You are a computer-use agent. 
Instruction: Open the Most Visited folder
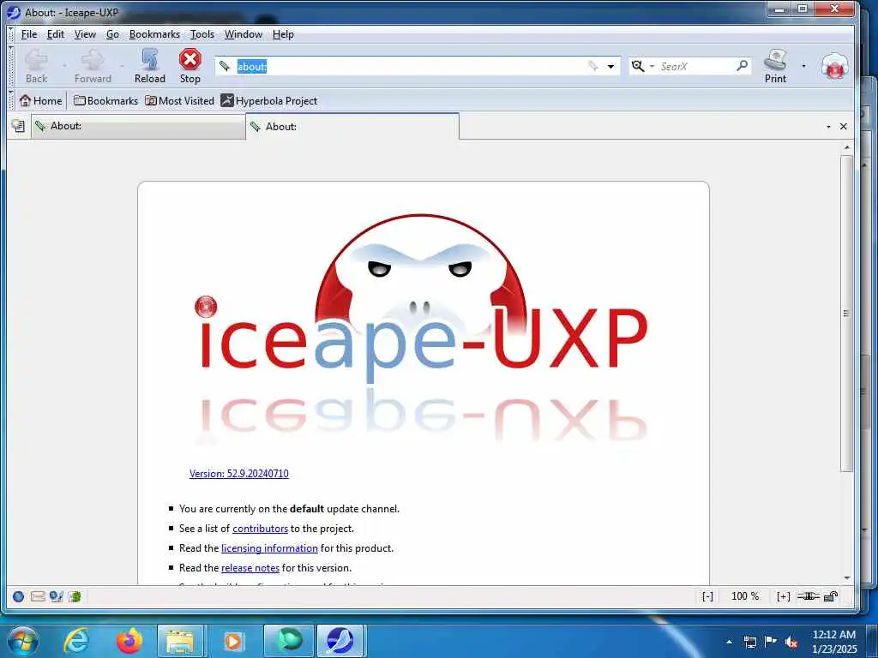click(180, 101)
